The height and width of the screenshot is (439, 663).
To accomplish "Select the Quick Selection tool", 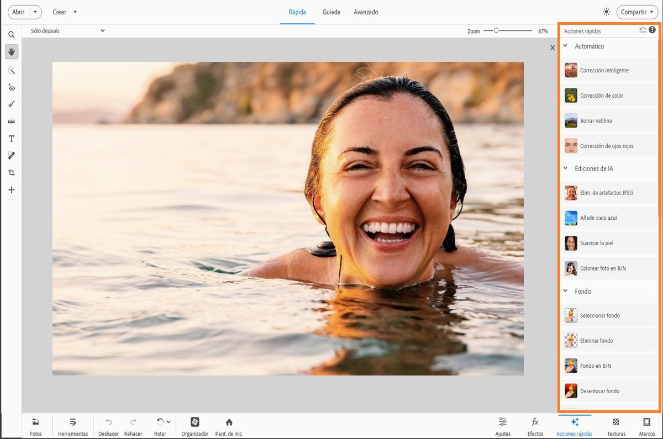I will coord(11,71).
